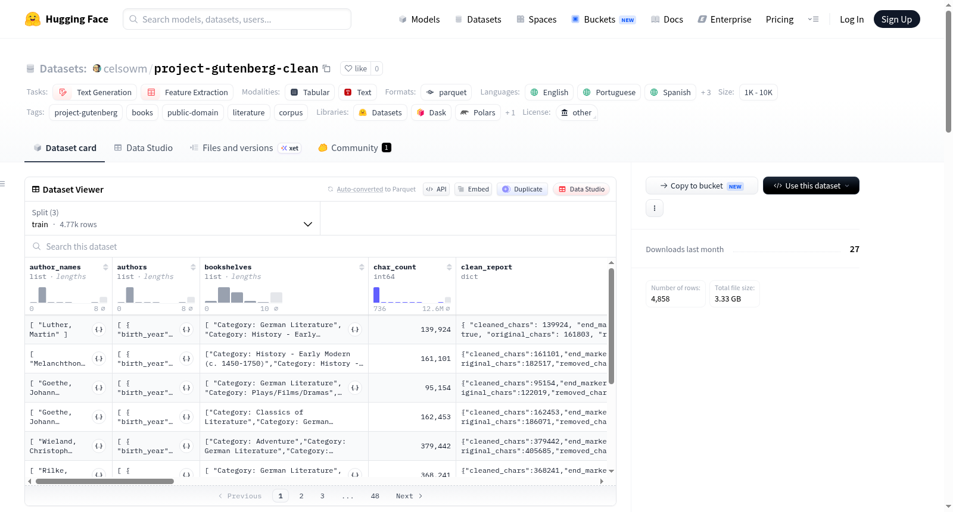Open the Community tab
Image resolution: width=953 pixels, height=512 pixels.
point(354,147)
